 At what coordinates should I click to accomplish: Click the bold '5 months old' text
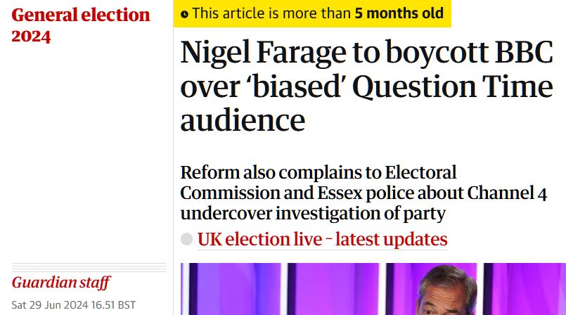[x=399, y=13]
